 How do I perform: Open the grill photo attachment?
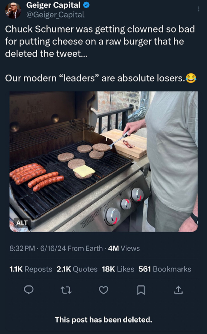tap(103, 161)
